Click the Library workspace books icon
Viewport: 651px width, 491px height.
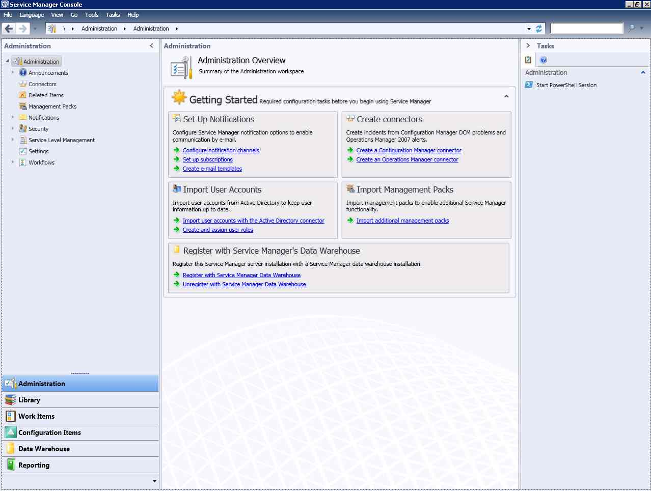[11, 400]
